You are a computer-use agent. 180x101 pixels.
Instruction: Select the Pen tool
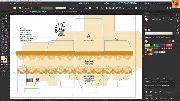tap(3, 21)
